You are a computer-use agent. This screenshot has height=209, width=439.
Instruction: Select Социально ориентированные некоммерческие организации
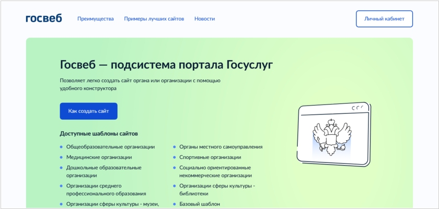pyautogui.click(x=215, y=171)
